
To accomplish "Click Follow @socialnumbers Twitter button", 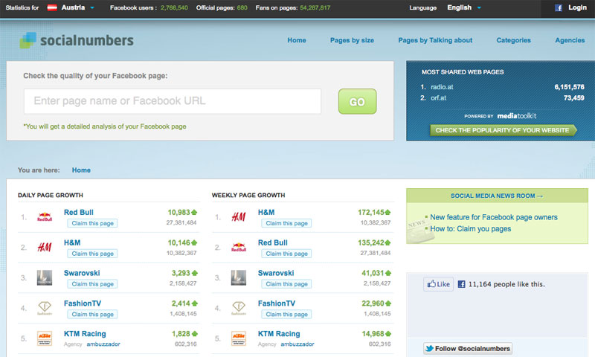I will coord(468,348).
